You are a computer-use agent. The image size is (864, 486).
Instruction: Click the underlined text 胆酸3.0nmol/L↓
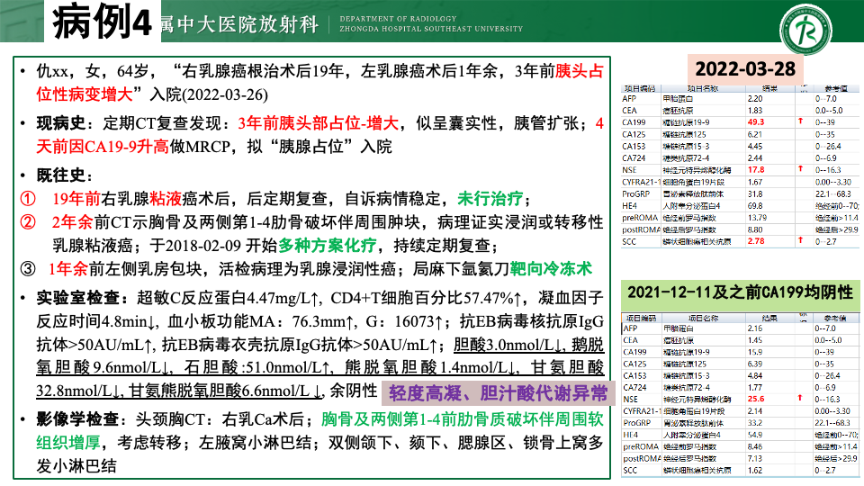[509, 345]
